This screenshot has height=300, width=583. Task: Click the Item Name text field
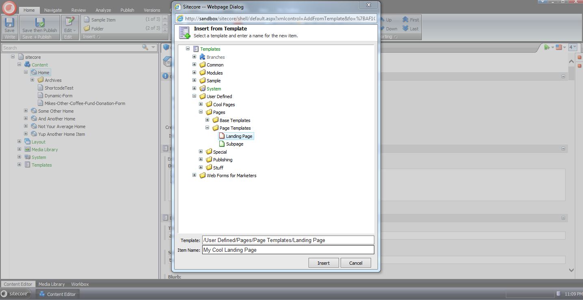click(288, 250)
